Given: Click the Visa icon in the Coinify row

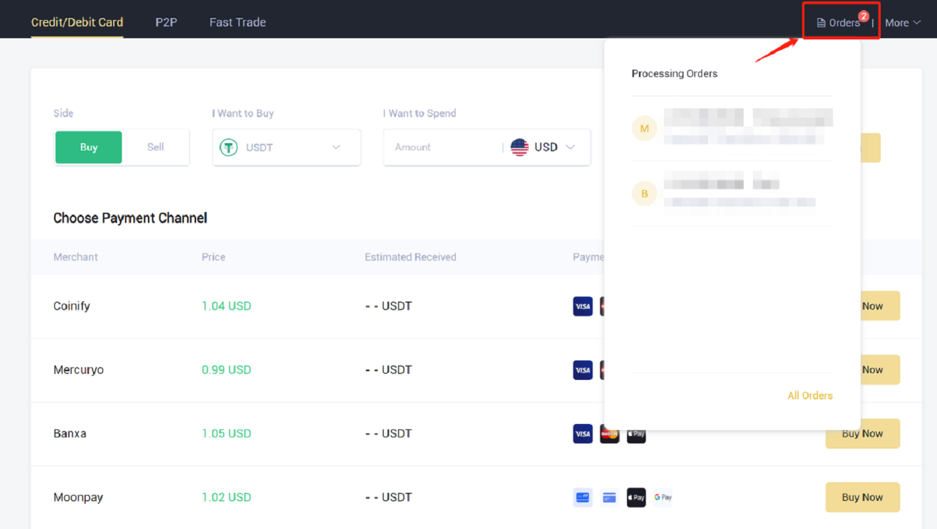Looking at the screenshot, I should 582,306.
